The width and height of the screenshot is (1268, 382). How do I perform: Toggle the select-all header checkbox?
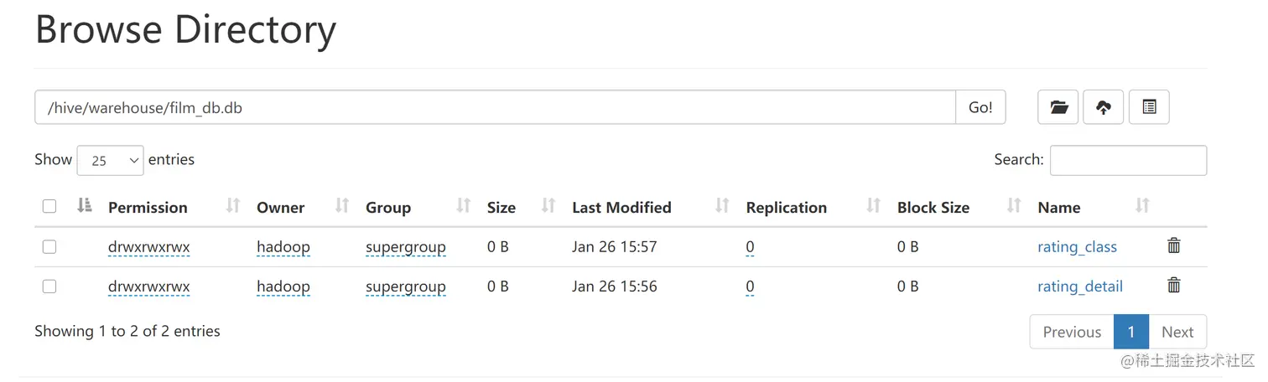49,206
